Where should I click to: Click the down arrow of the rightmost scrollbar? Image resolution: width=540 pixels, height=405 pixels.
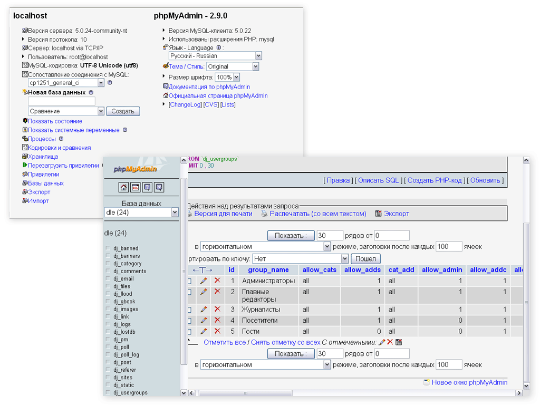point(526,386)
